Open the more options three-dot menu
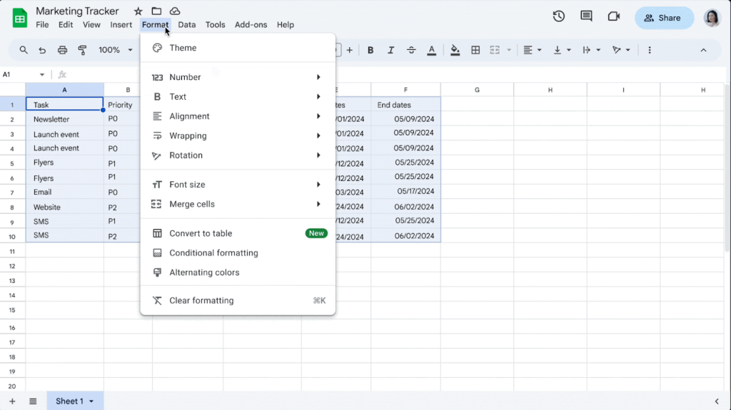This screenshot has width=731, height=410. (x=650, y=50)
